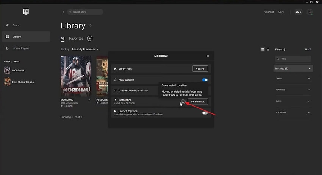Click the MORDHAU game cover thumbnail
322x175 pixels.
pyautogui.click(x=76, y=76)
